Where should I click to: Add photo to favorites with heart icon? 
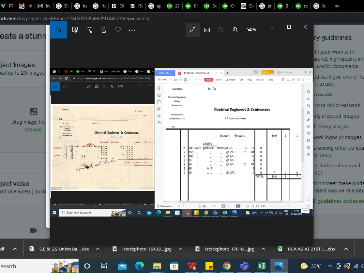pyautogui.click(x=118, y=30)
